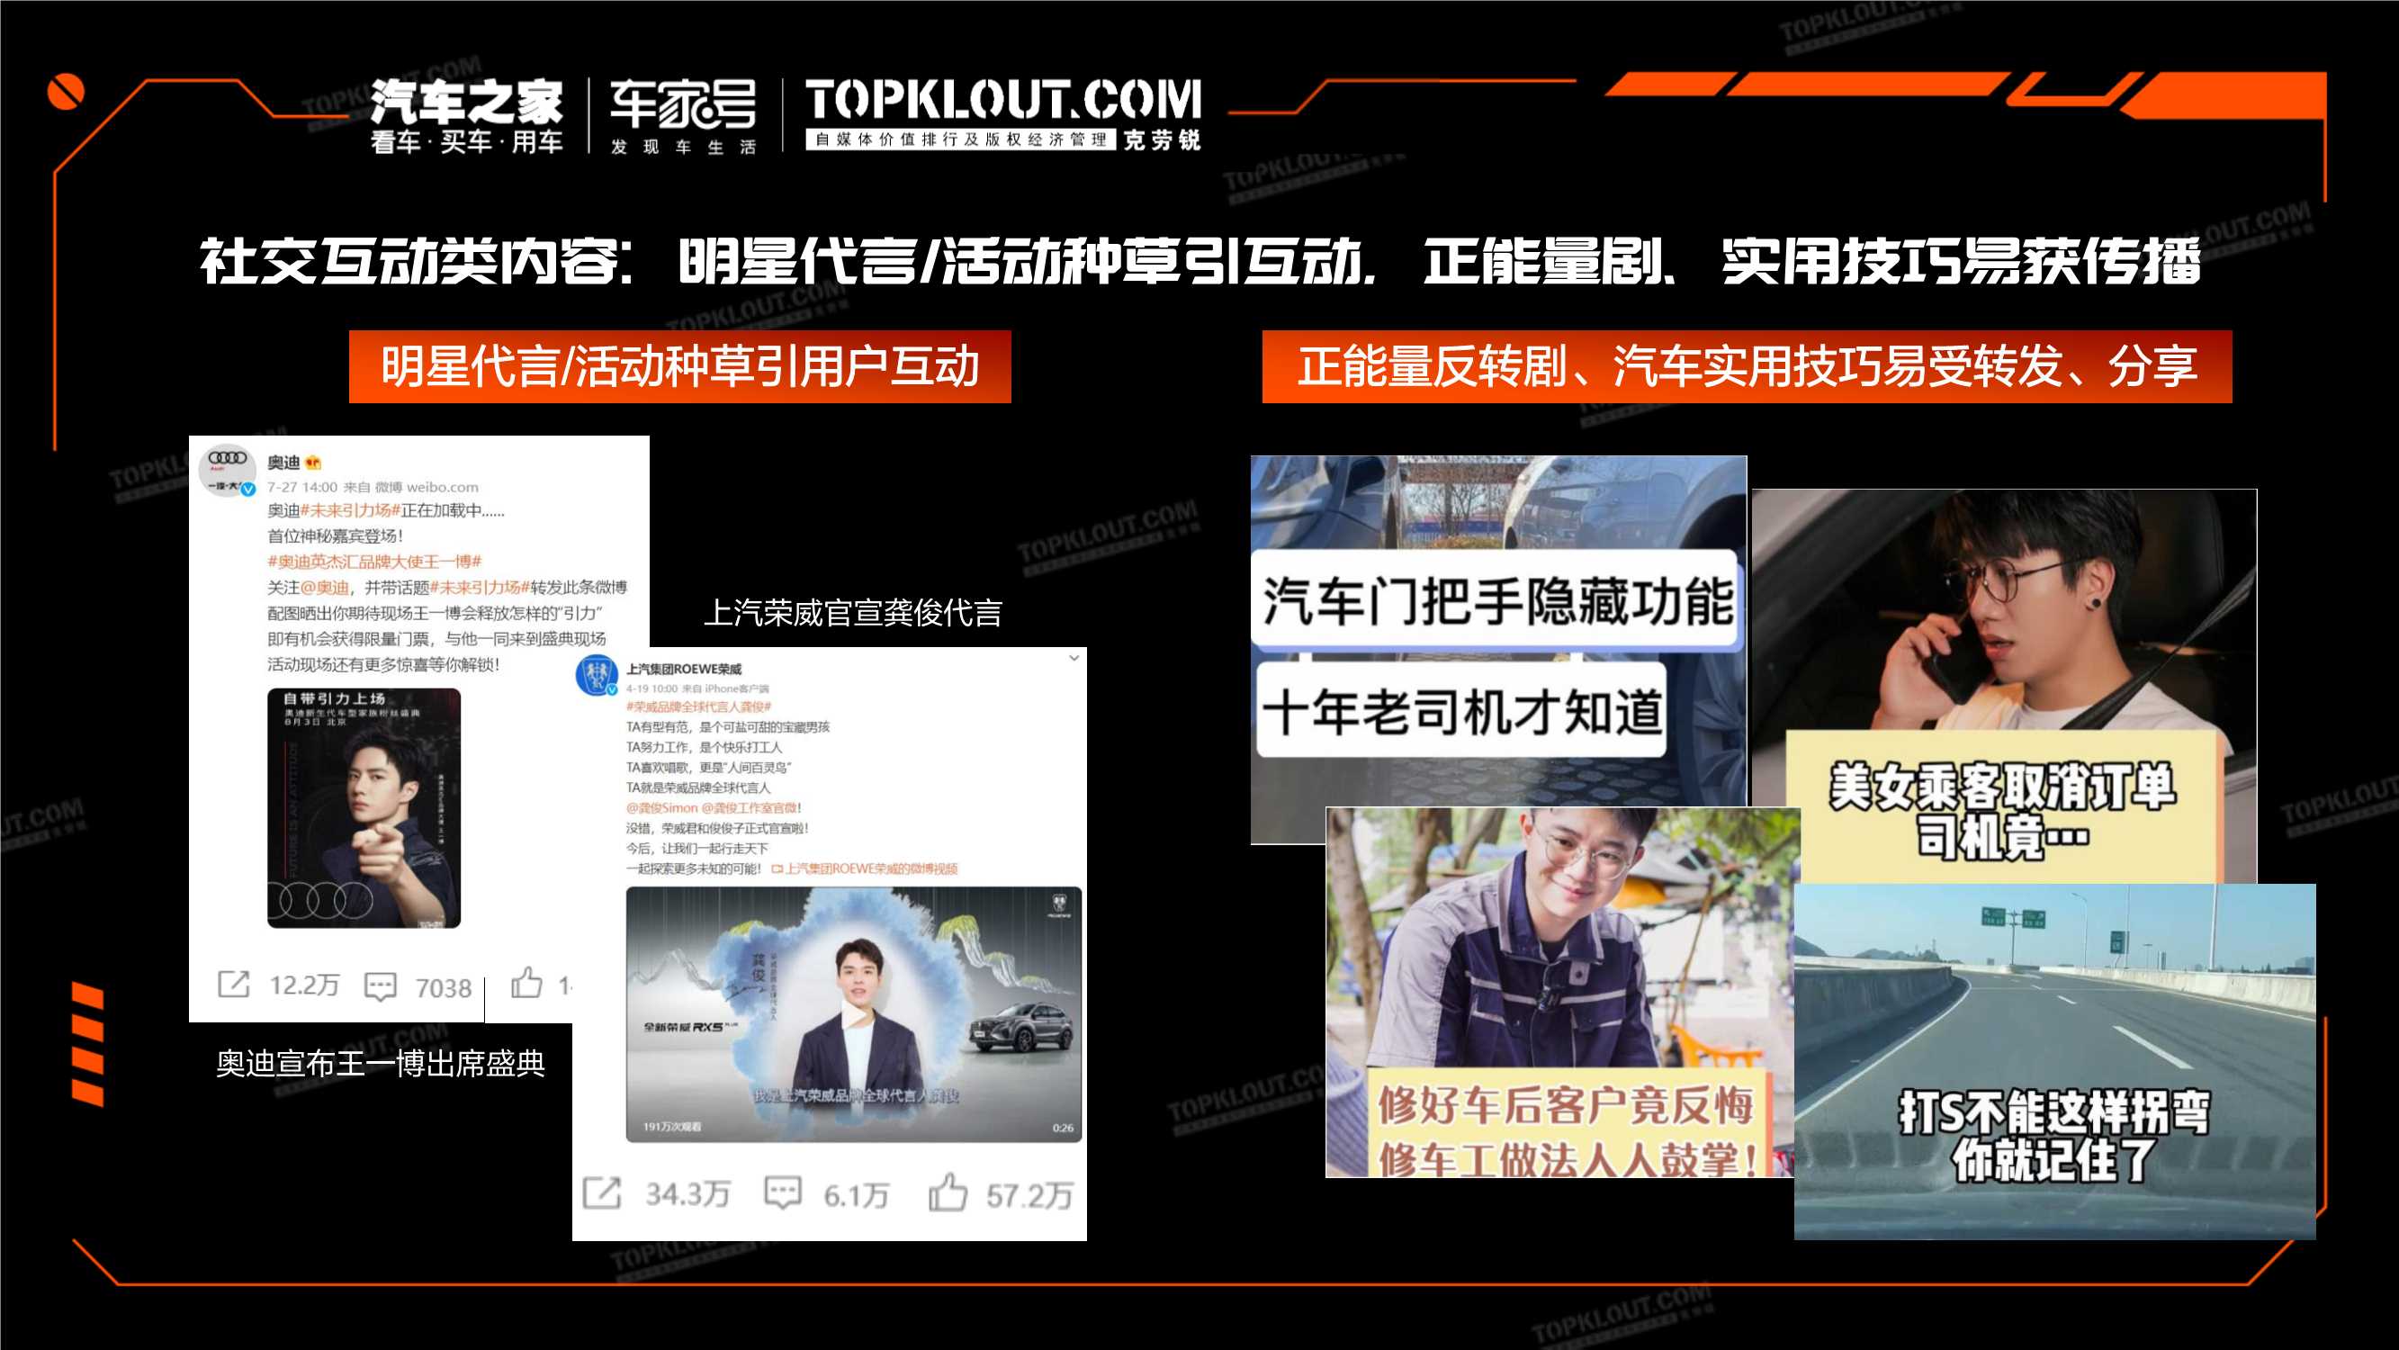Screen dimensions: 2399x1350
Task: Click the 十年老司机才知道 caption
Action: click(x=1460, y=710)
